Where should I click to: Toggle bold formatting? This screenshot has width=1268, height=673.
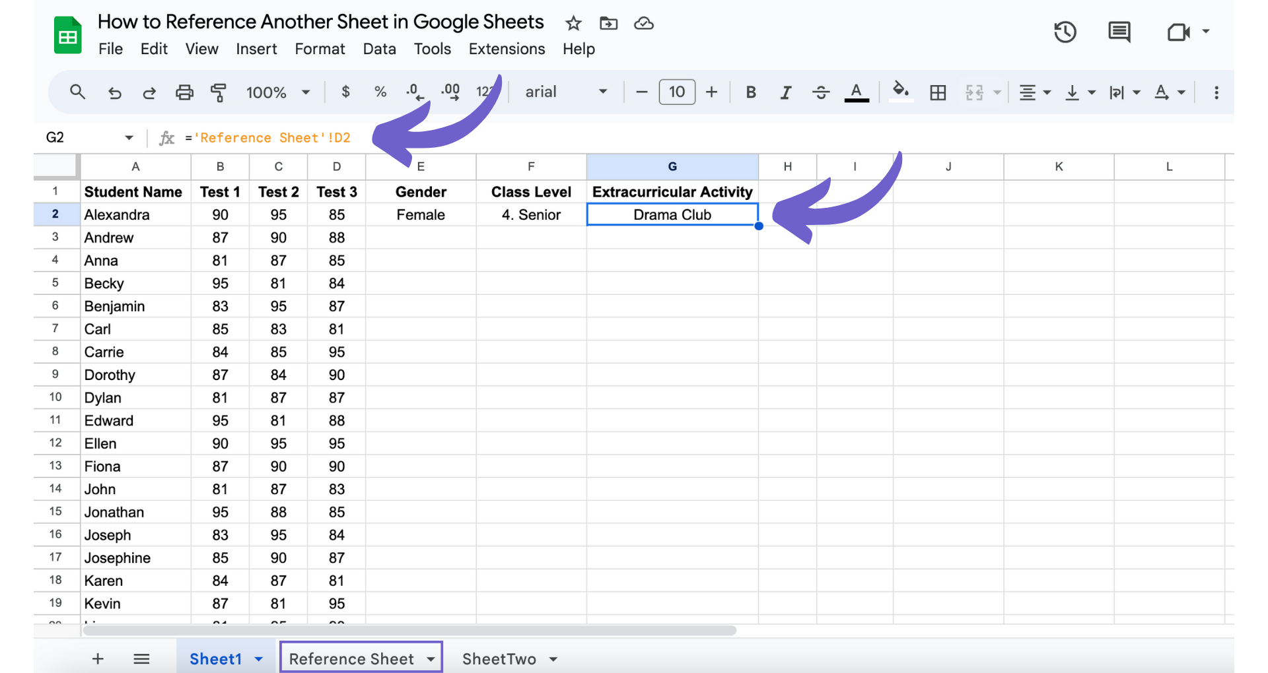pos(750,92)
